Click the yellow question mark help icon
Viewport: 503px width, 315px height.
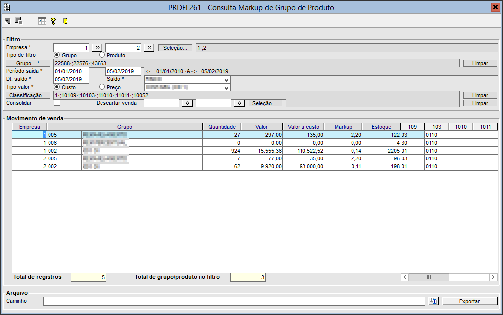[53, 21]
